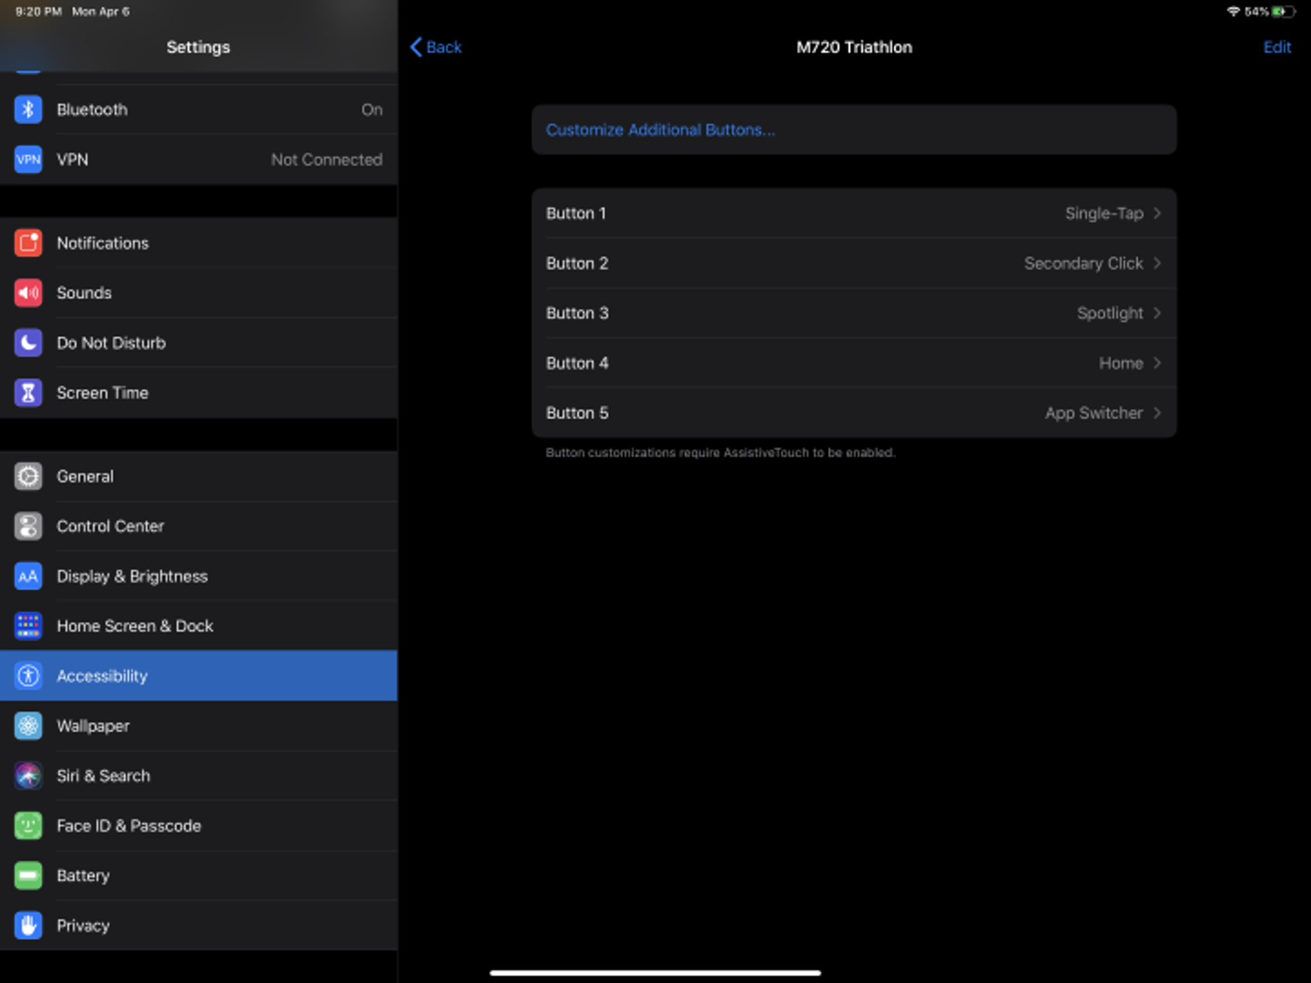Image resolution: width=1311 pixels, height=983 pixels.
Task: Select the App Switcher value
Action: [1093, 413]
